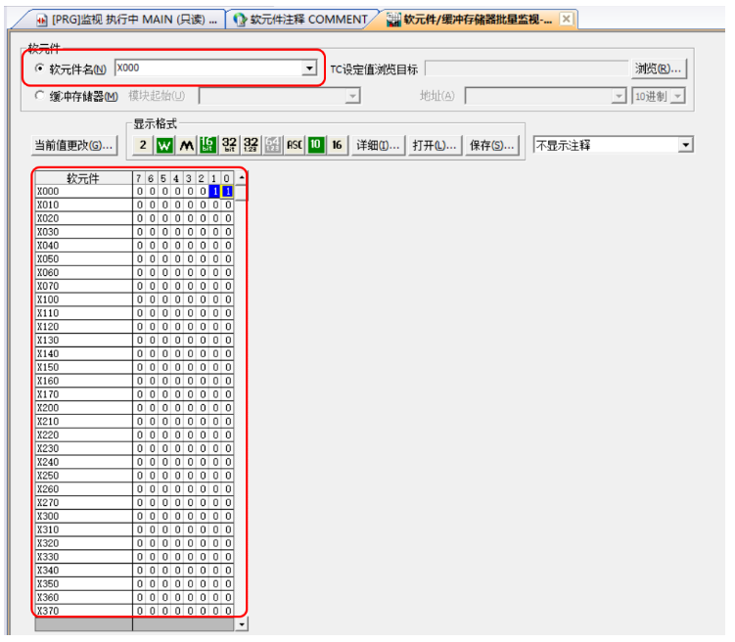The height and width of the screenshot is (642, 735).
Task: Select the X140 device row label
Action: coord(84,354)
